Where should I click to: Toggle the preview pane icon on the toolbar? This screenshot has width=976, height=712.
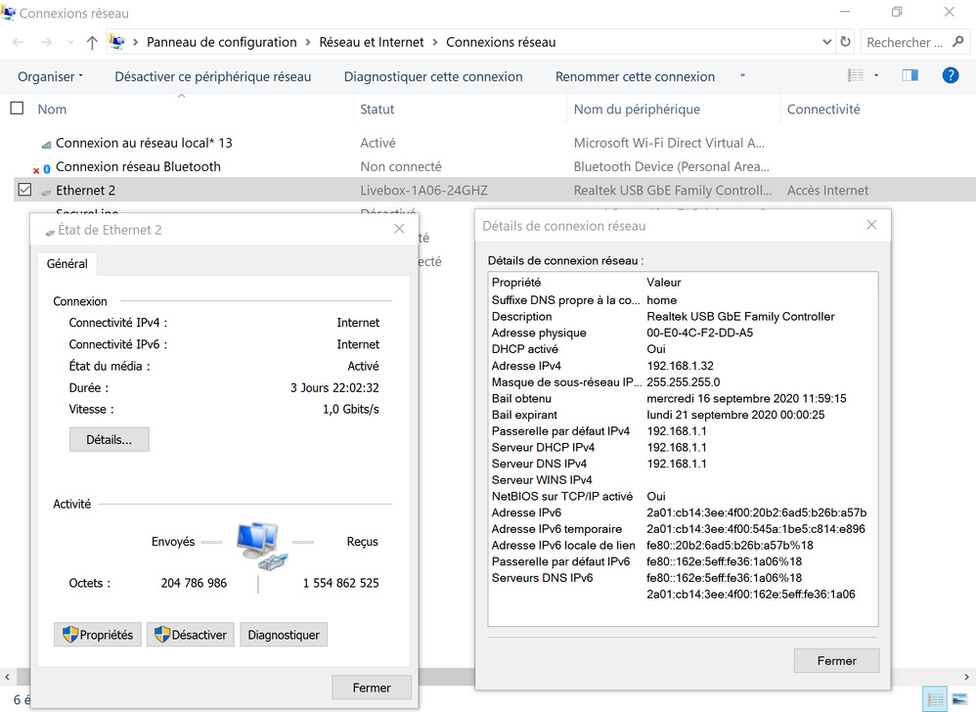coord(909,74)
